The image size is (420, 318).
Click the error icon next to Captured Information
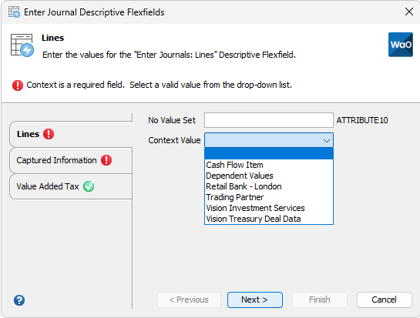[106, 160]
